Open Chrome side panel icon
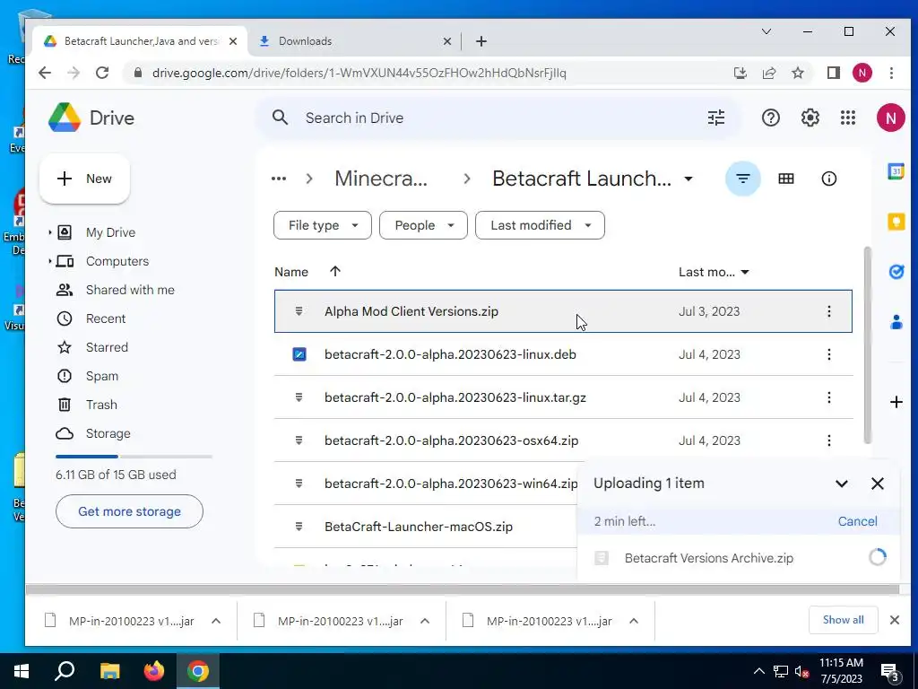 pyautogui.click(x=833, y=73)
